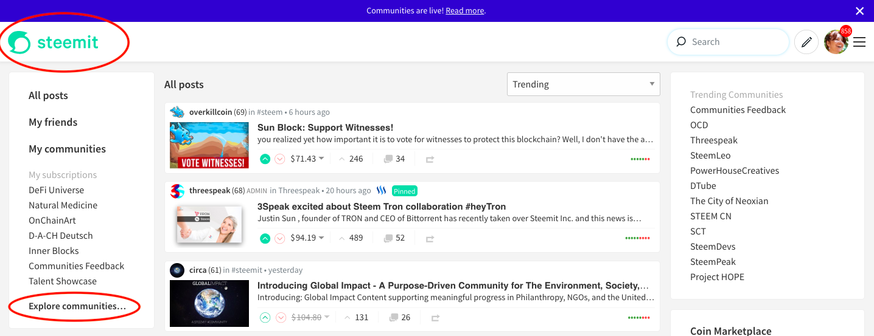Open DeFi Universe subscription
Viewport: 874px width, 336px height.
[x=56, y=190]
